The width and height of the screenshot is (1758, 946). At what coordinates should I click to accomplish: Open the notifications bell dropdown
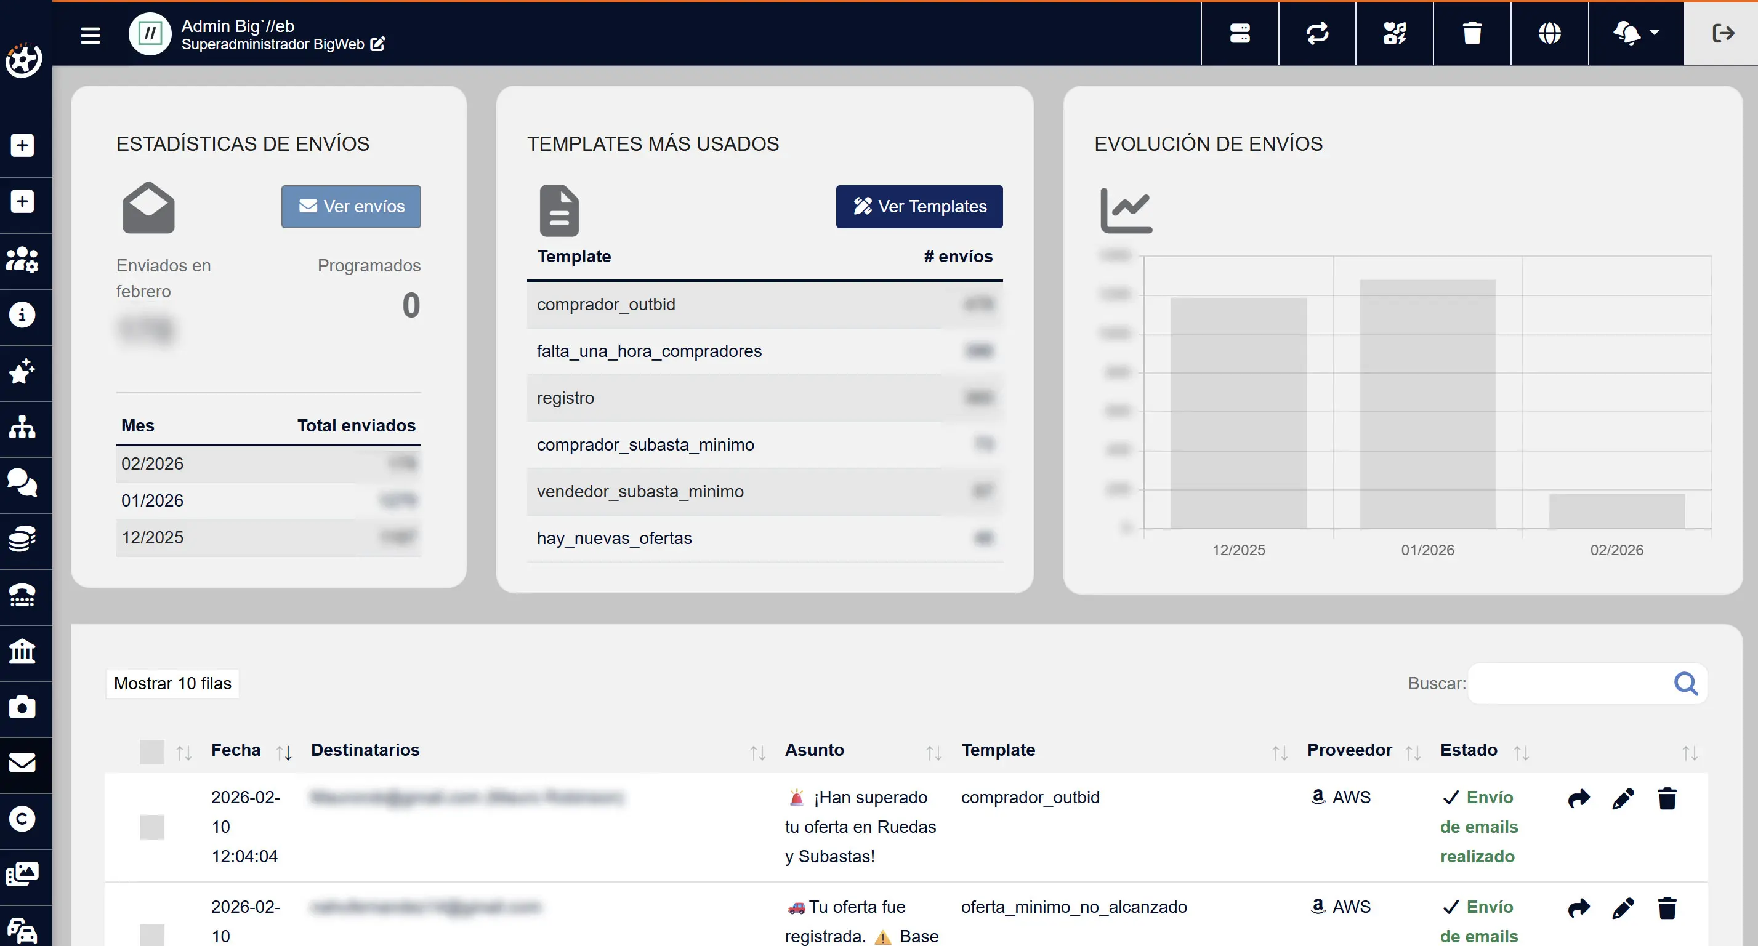point(1635,33)
